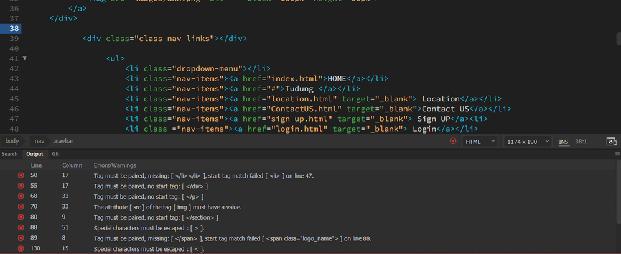Select the missing </span> error on line 89
Viewport: 621px width, 254px height.
[233, 239]
